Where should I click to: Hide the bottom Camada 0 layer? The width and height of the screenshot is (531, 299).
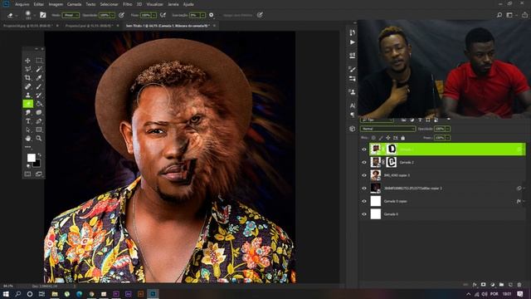point(364,214)
